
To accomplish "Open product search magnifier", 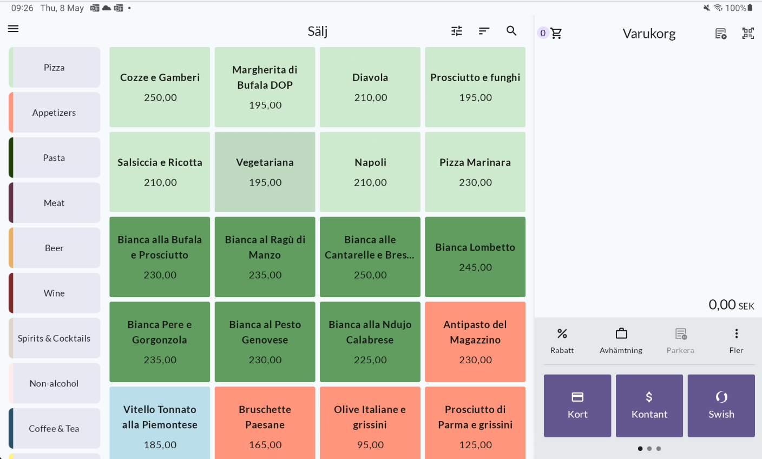I will 511,31.
